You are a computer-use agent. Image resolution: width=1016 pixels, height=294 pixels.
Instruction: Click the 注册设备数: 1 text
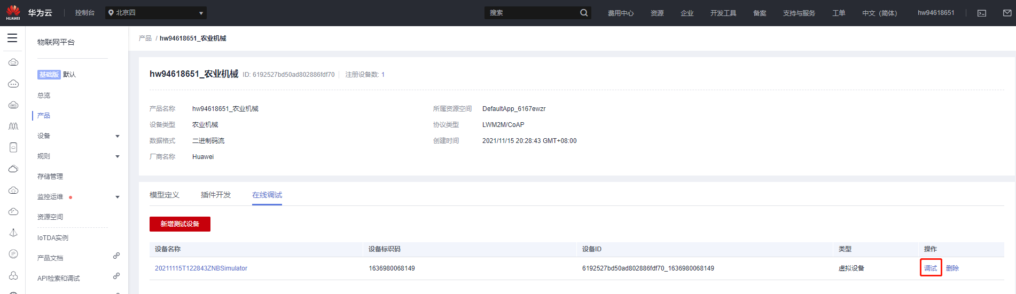365,75
